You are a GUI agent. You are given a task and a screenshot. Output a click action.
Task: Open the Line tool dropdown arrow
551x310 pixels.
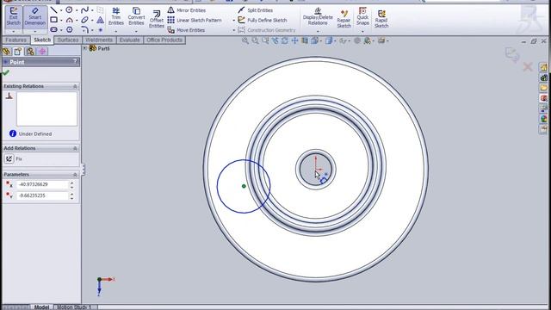[x=61, y=10]
